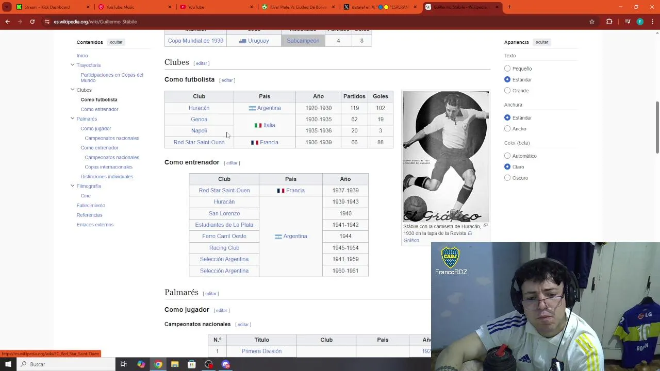This screenshot has width=660, height=371.
Task: Open OBS Studio from taskbar
Action: (x=209, y=364)
